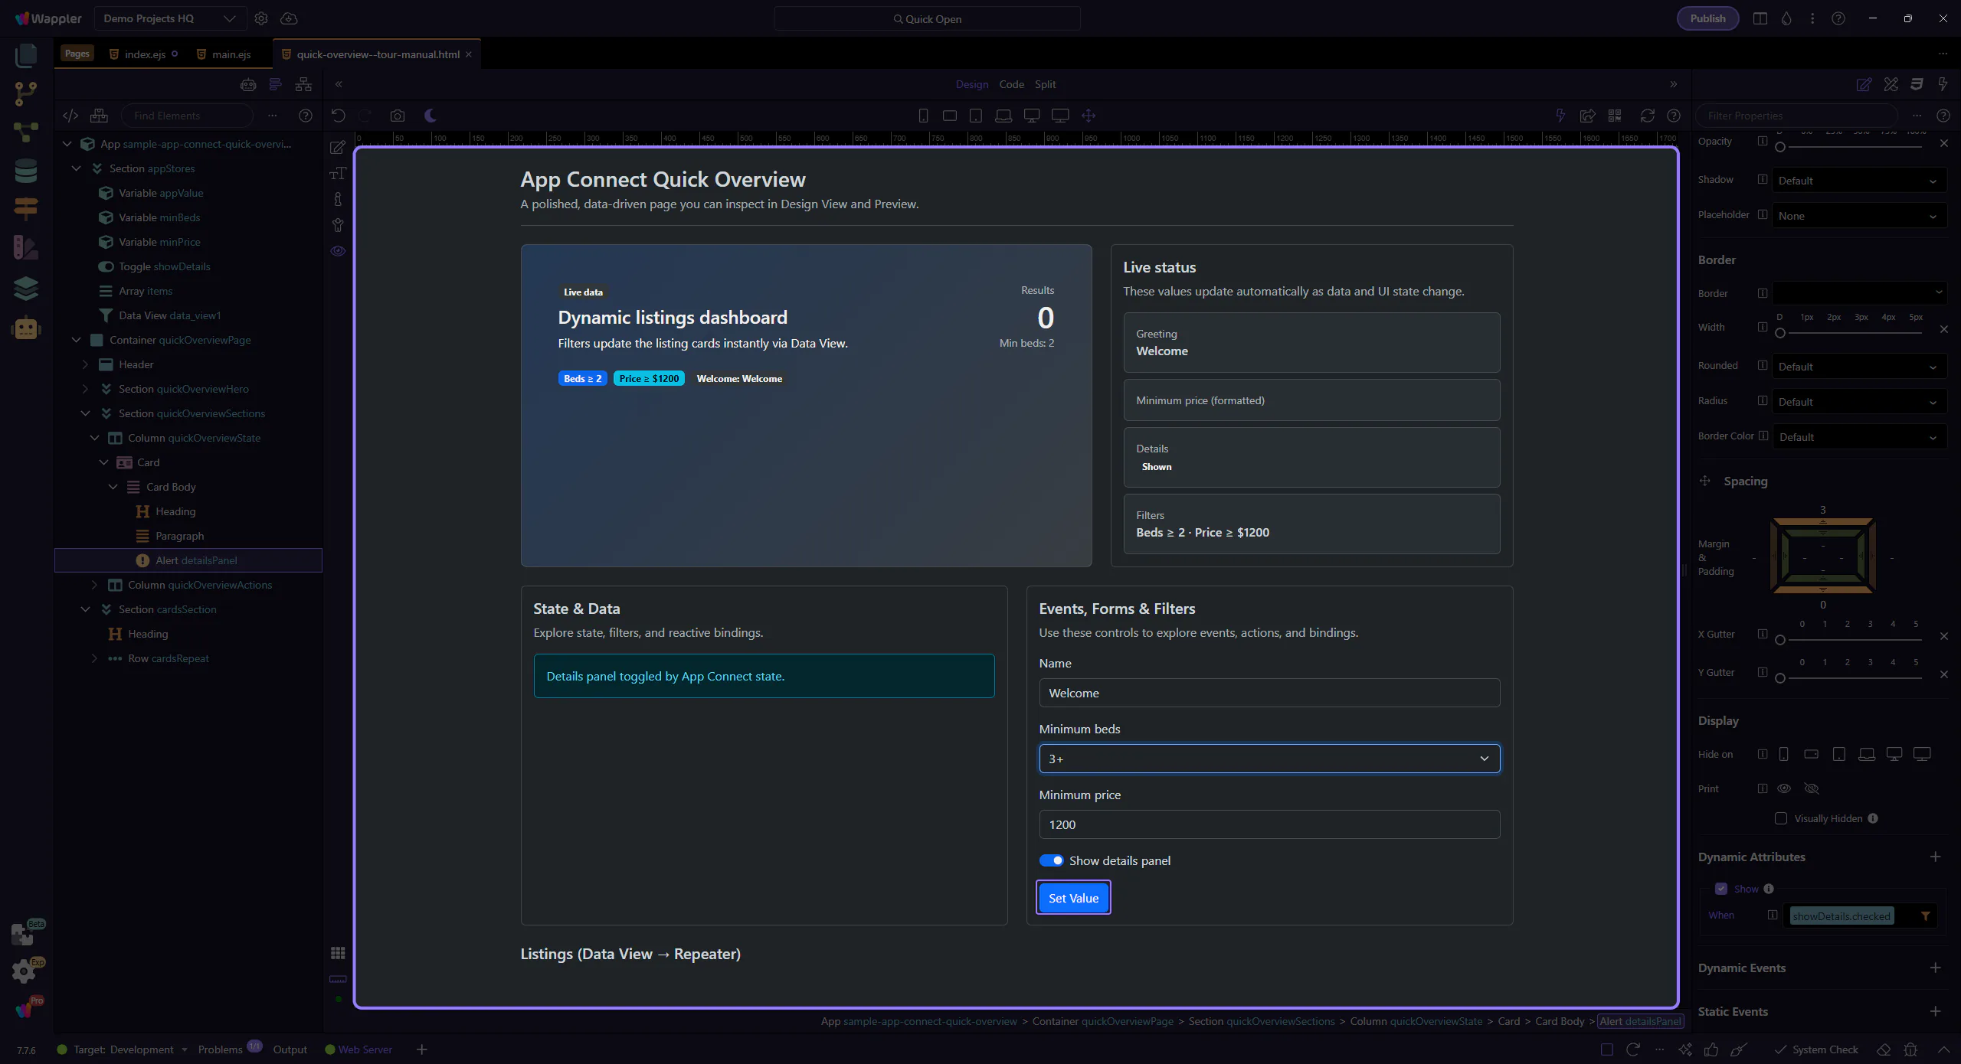Select the mobile phone viewport size icon

click(923, 116)
